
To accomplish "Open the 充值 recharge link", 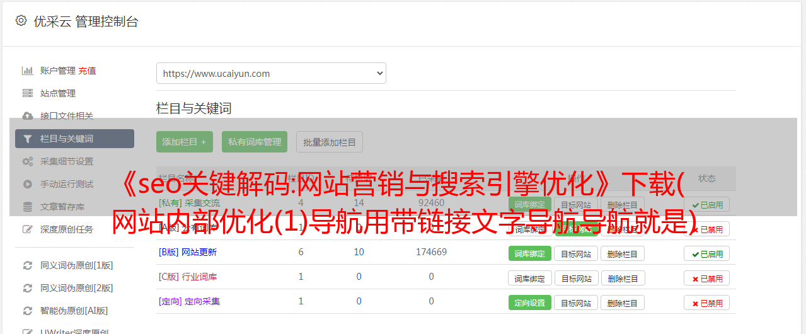I will click(88, 71).
